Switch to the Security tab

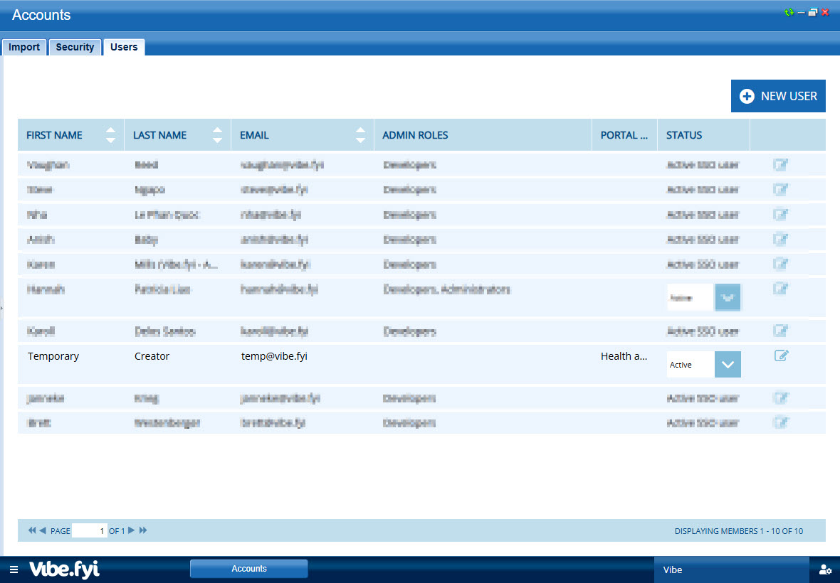click(75, 47)
